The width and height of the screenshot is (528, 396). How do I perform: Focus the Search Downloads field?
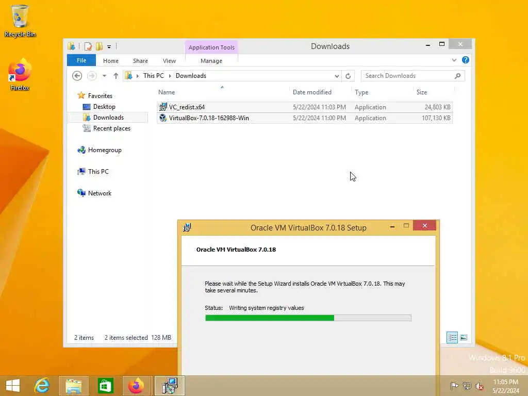point(413,76)
